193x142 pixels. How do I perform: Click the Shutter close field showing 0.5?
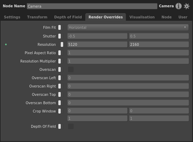click(159, 36)
